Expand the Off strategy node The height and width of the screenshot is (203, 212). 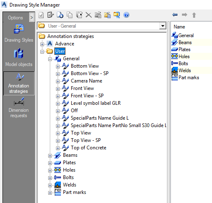coord(58,111)
